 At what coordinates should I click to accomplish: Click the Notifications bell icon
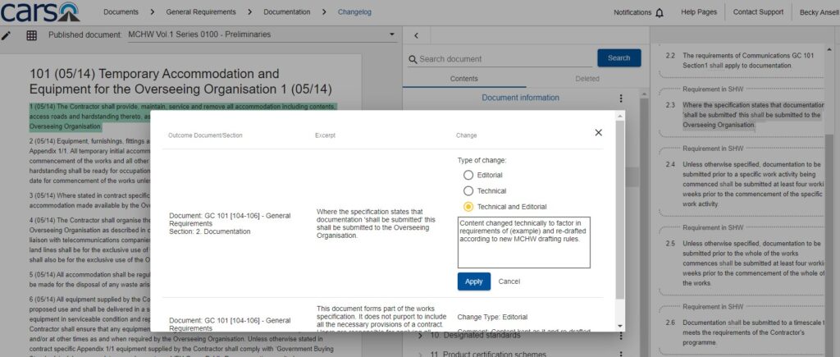[x=660, y=12]
